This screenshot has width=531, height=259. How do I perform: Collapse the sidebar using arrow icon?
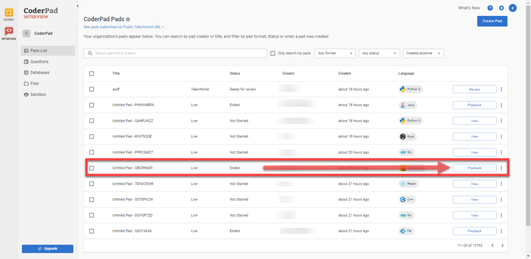pos(77,6)
